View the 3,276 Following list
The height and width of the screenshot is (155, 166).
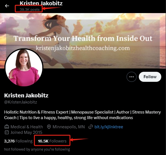[18, 141]
